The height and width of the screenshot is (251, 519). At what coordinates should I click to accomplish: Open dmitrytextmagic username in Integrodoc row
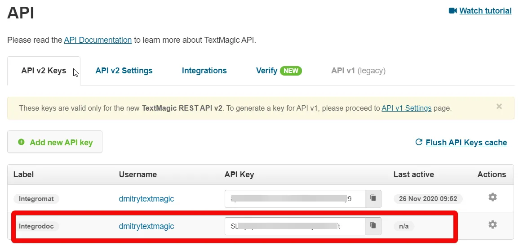(x=146, y=226)
